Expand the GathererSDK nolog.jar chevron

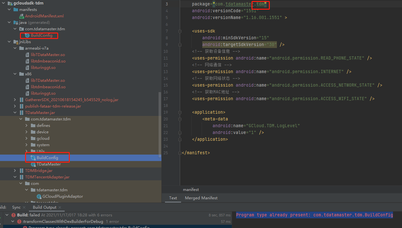tap(15, 100)
